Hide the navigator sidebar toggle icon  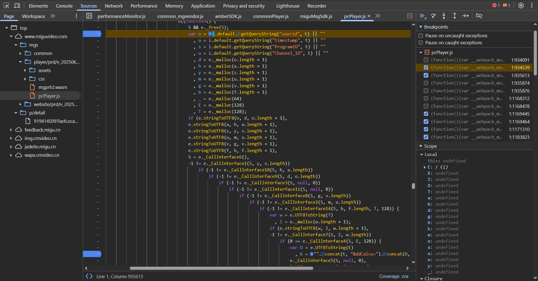click(89, 16)
